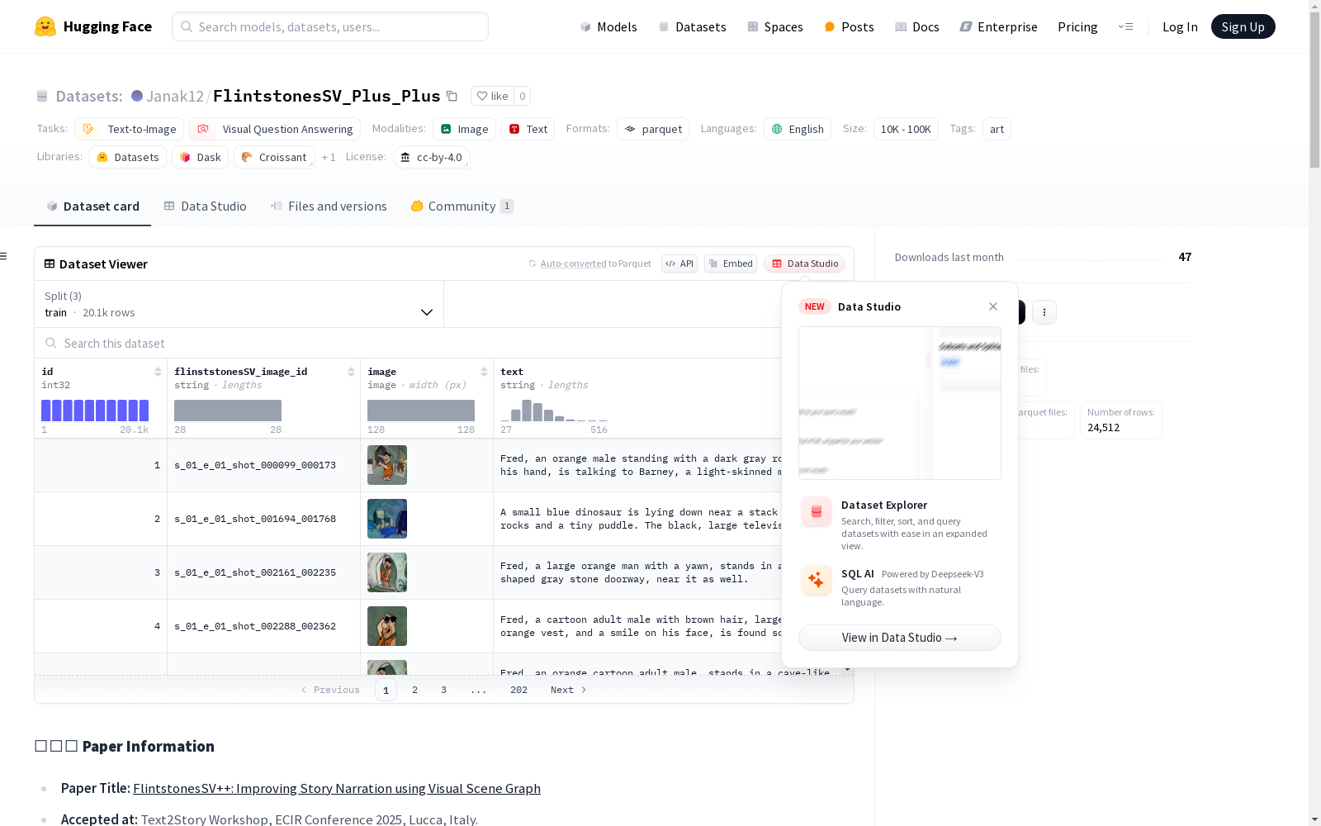Click the Dataset Explorer icon
Screen dimensions: 1321x826
pyautogui.click(x=817, y=512)
